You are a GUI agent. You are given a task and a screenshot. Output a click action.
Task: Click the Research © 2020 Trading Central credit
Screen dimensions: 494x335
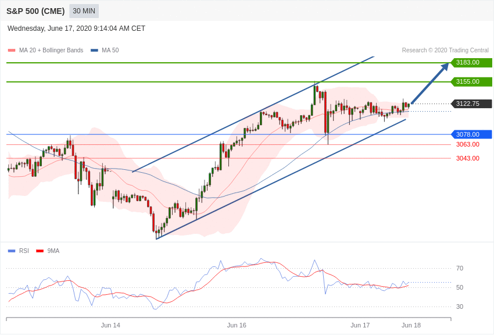pyautogui.click(x=445, y=50)
